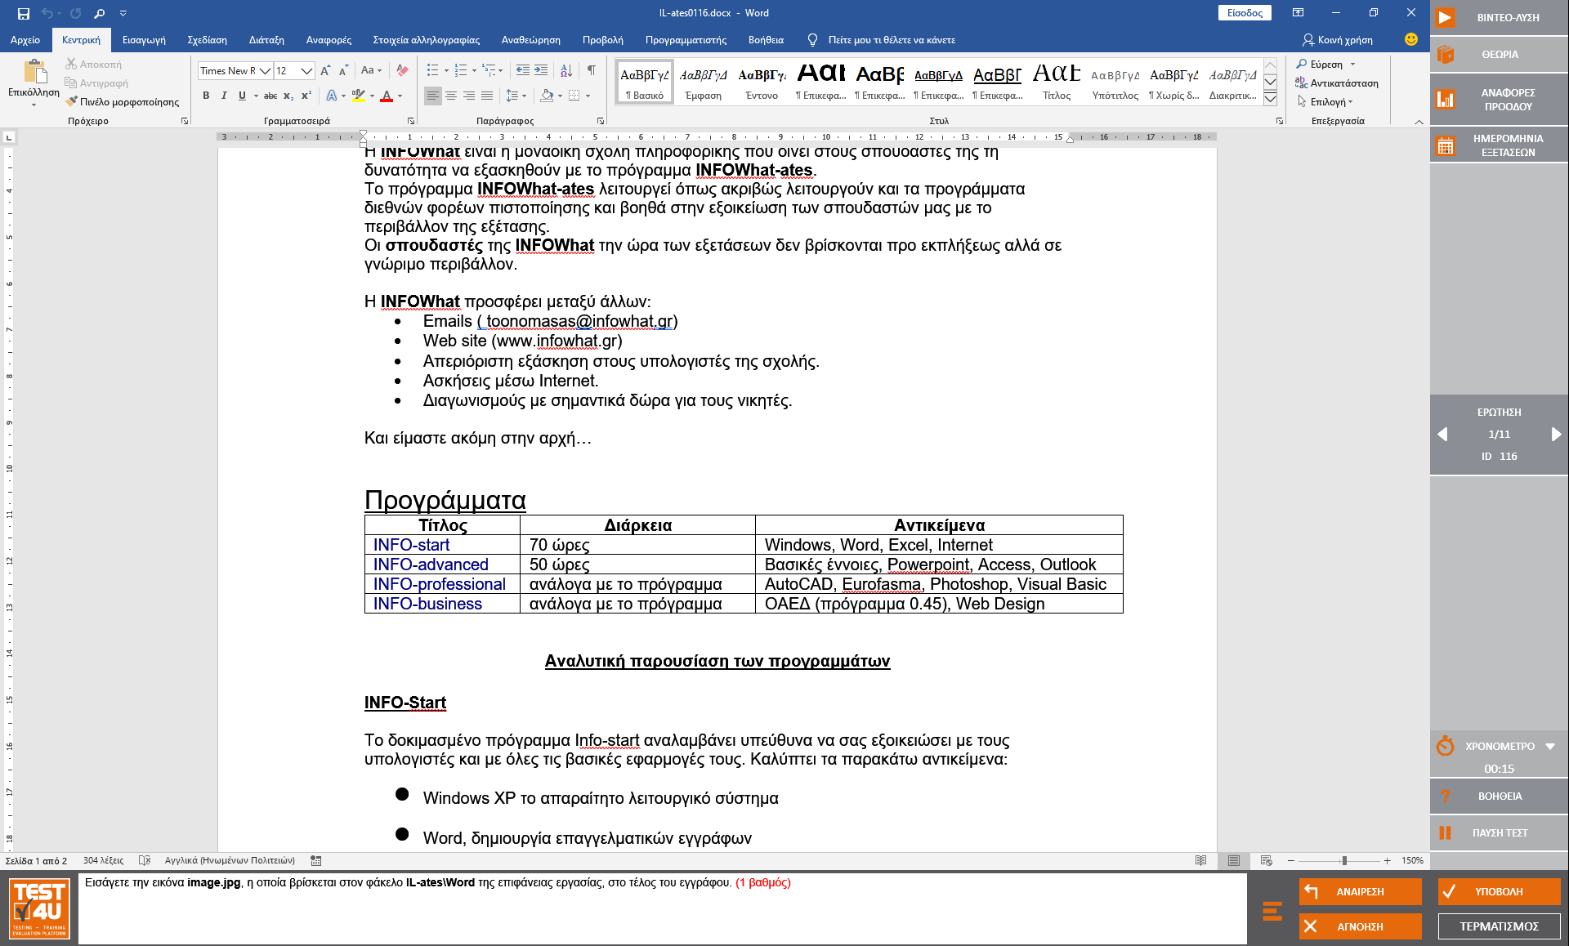Screen dimensions: 1569x946
Task: Decrease the font size with the shrink font icon
Action: point(343,71)
